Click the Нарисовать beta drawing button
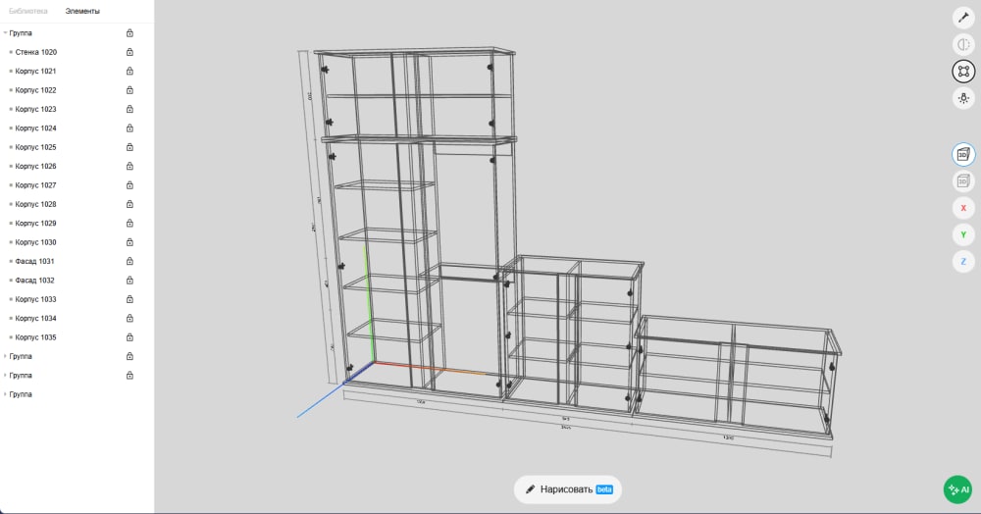Image resolution: width=981 pixels, height=514 pixels. click(568, 489)
